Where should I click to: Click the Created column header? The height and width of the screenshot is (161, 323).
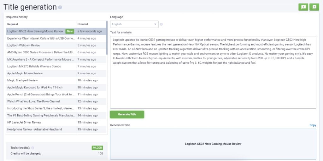pyautogui.click(x=91, y=24)
